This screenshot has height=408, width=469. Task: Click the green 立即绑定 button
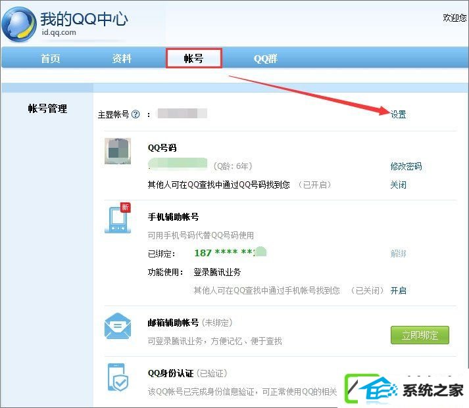tap(420, 335)
